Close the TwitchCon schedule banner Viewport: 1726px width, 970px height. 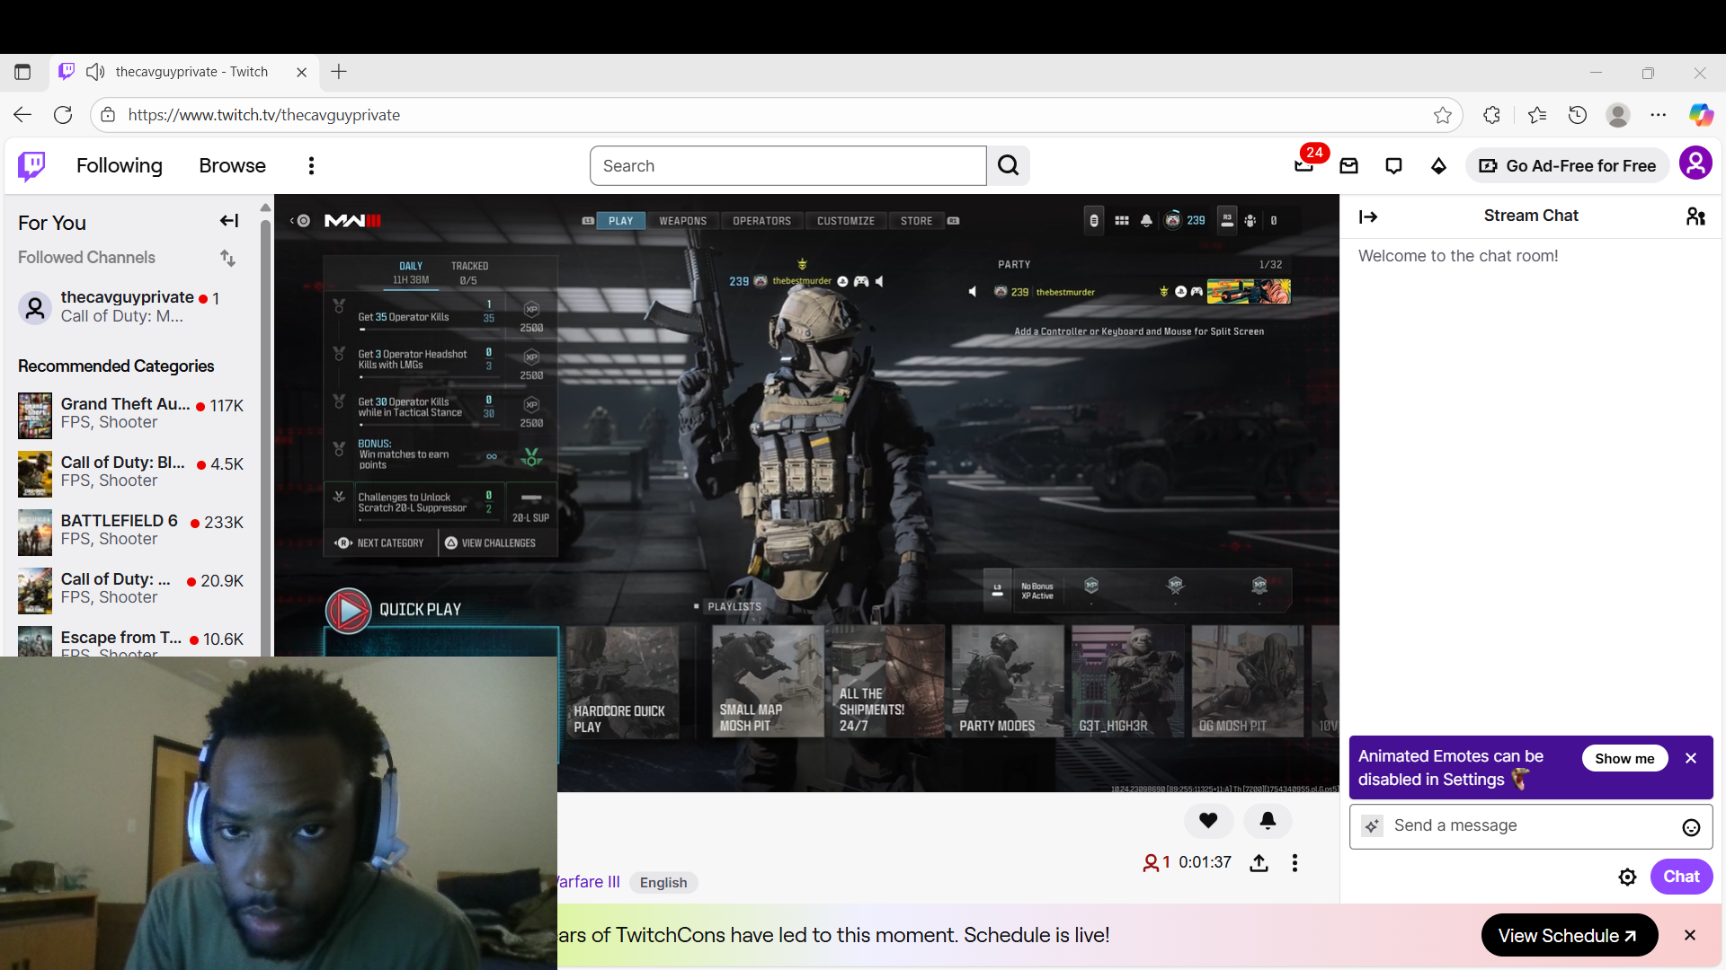tap(1690, 935)
